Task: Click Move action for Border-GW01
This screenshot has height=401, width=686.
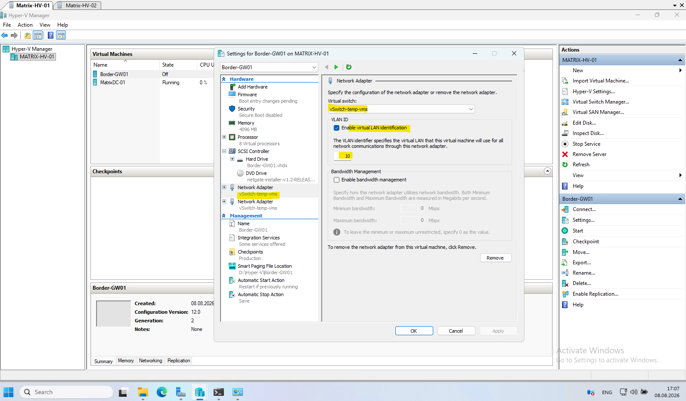Action: click(x=581, y=252)
